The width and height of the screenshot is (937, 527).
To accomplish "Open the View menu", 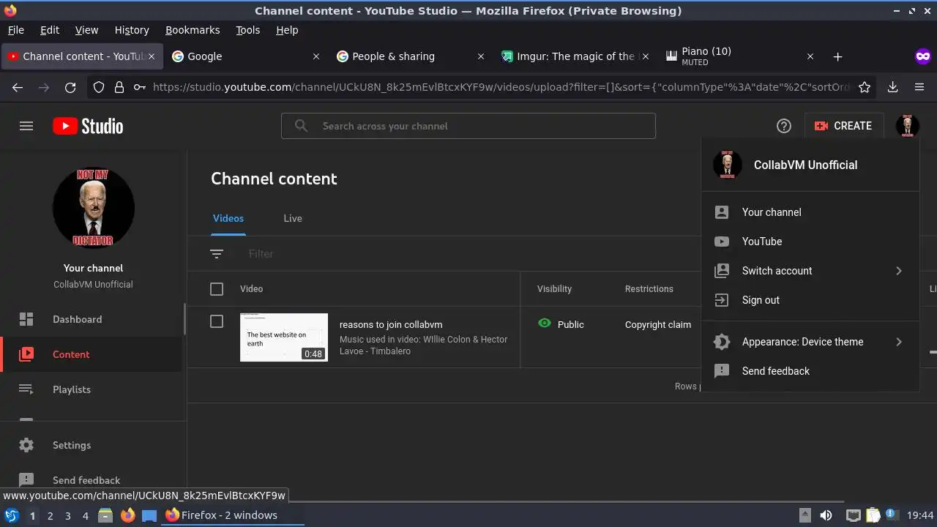I will [x=86, y=30].
